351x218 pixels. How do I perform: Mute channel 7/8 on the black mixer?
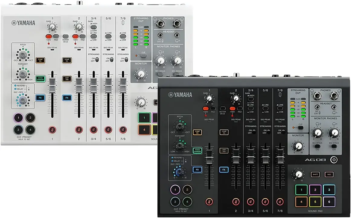click(280, 202)
